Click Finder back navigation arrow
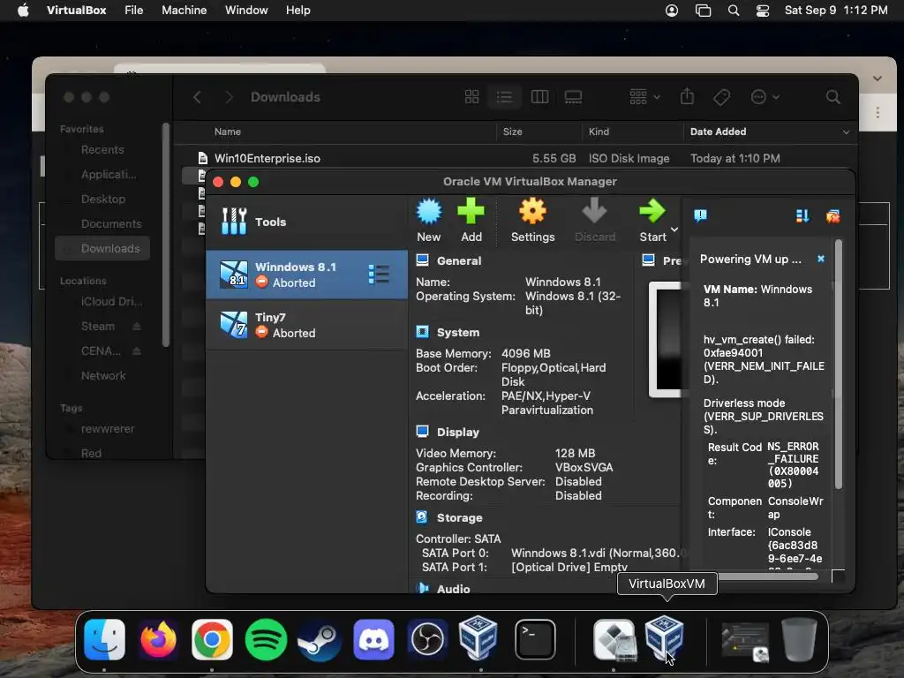Image resolution: width=904 pixels, height=678 pixels. click(x=197, y=97)
